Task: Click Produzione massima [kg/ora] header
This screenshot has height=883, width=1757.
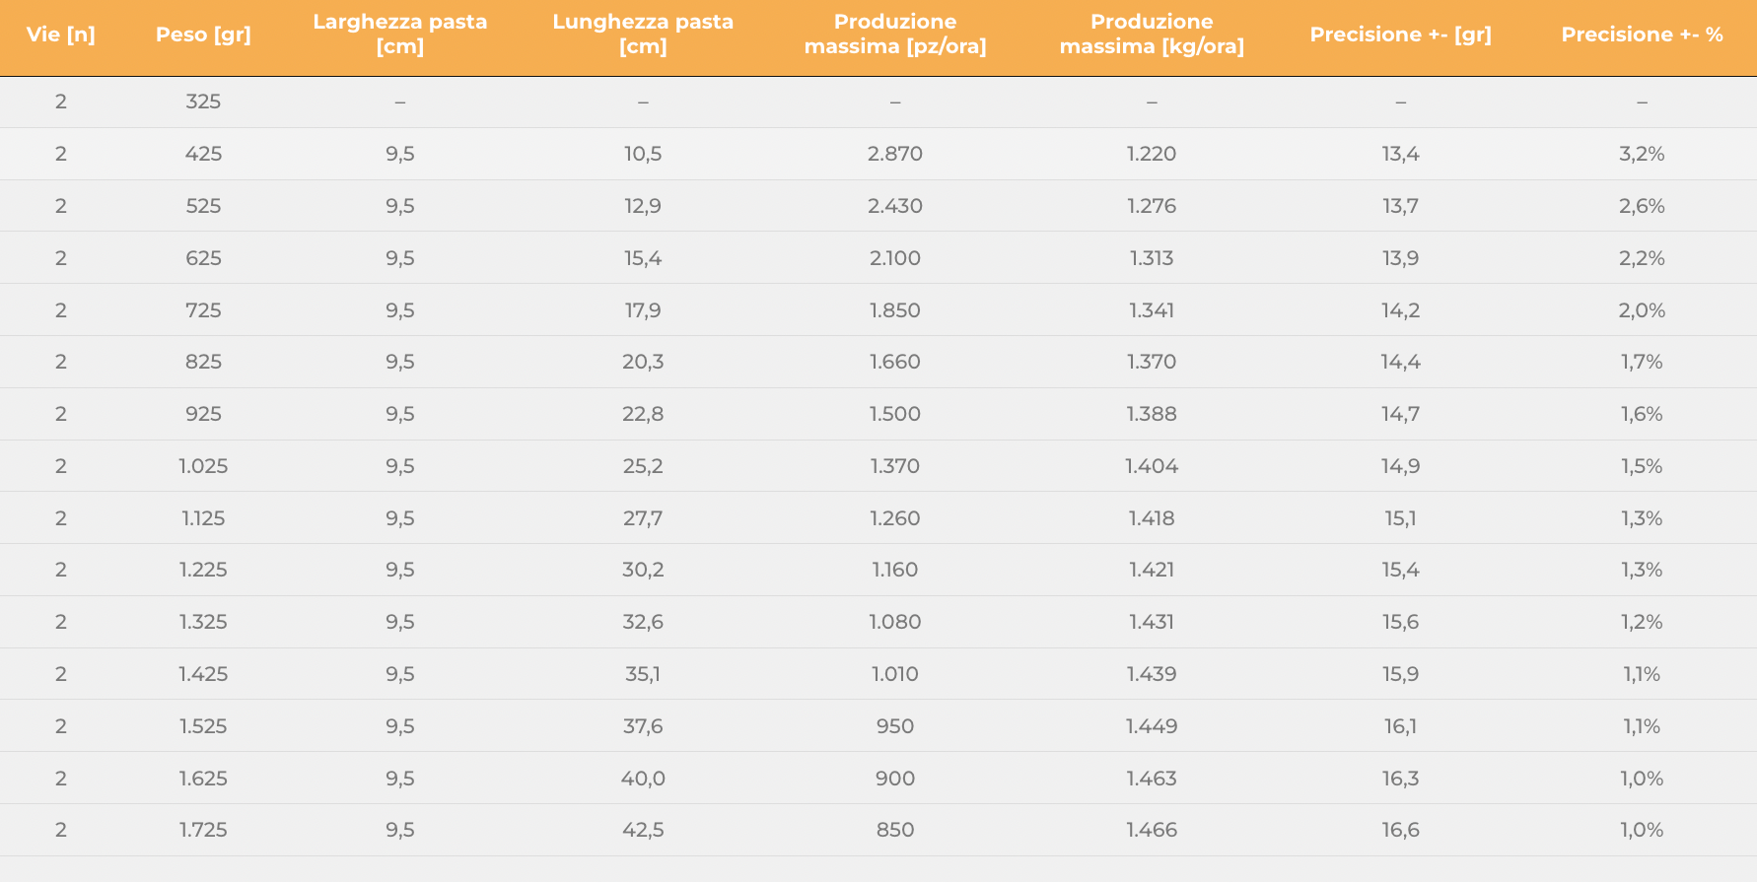Action: coord(1152,34)
